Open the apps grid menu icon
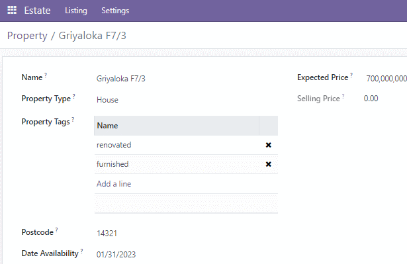This screenshot has height=264, width=407. [12, 10]
